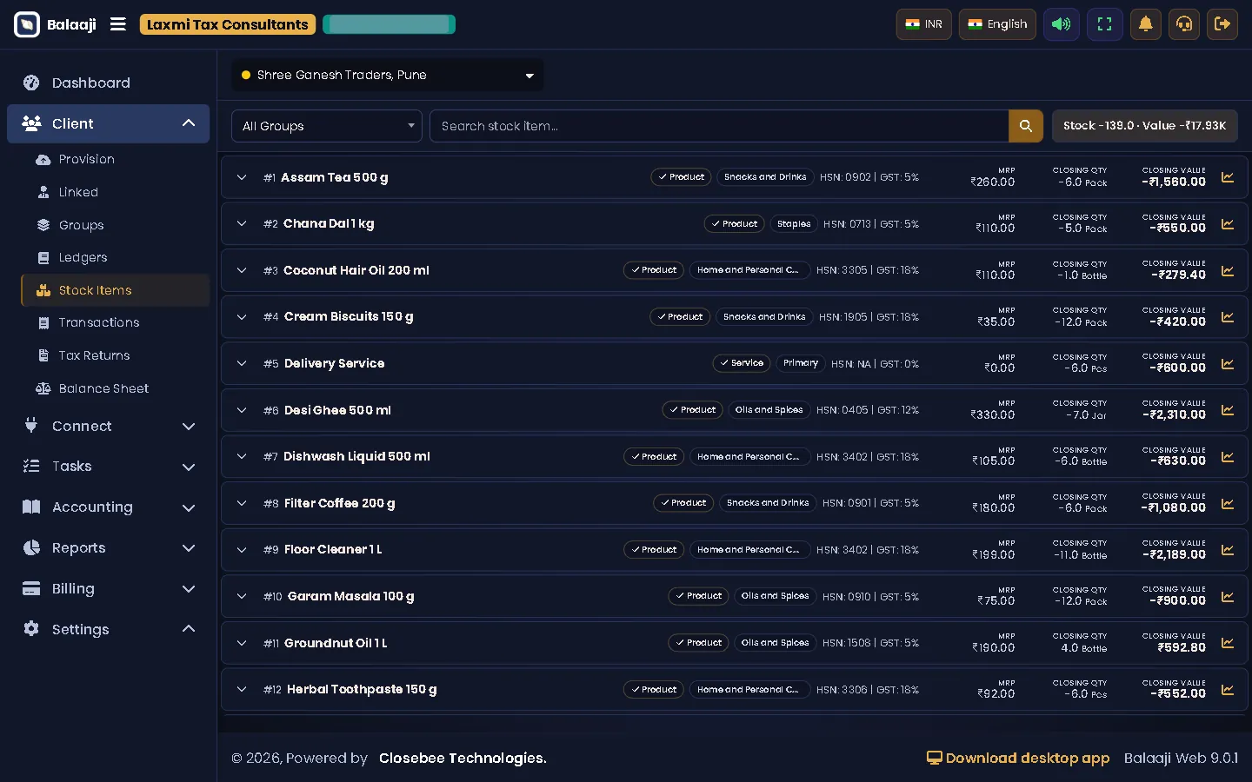Image resolution: width=1252 pixels, height=782 pixels.
Task: Open the chart icon for Garam Masala 100 g
Action: (x=1228, y=597)
